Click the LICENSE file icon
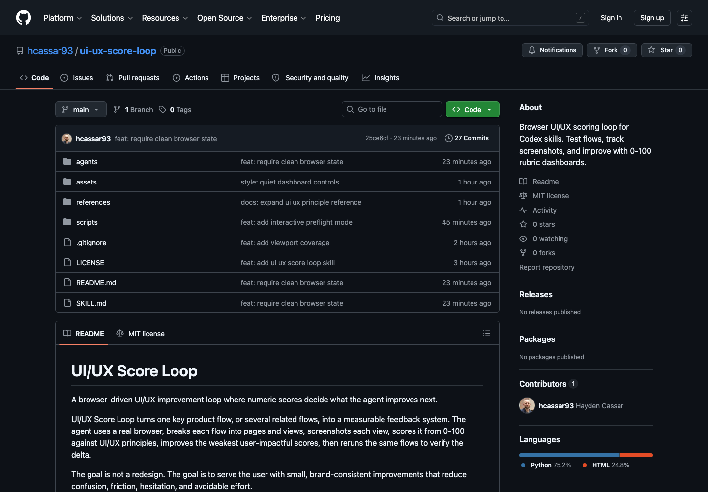708x492 pixels. (67, 262)
